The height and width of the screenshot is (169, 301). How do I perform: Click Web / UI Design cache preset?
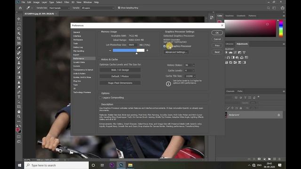pos(120,70)
